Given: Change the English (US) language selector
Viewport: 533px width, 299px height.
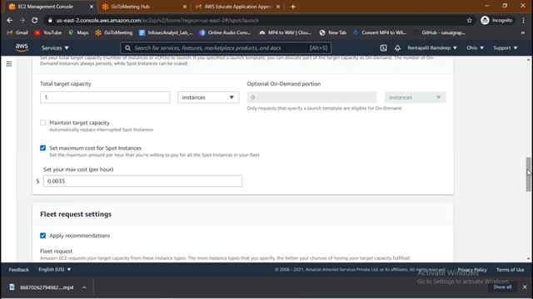Looking at the screenshot, I should (54, 269).
